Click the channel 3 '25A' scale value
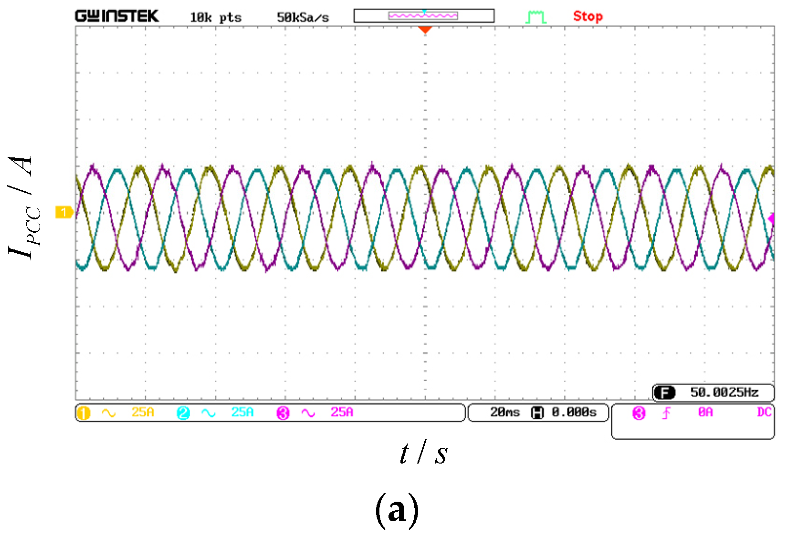The image size is (787, 537). point(342,412)
